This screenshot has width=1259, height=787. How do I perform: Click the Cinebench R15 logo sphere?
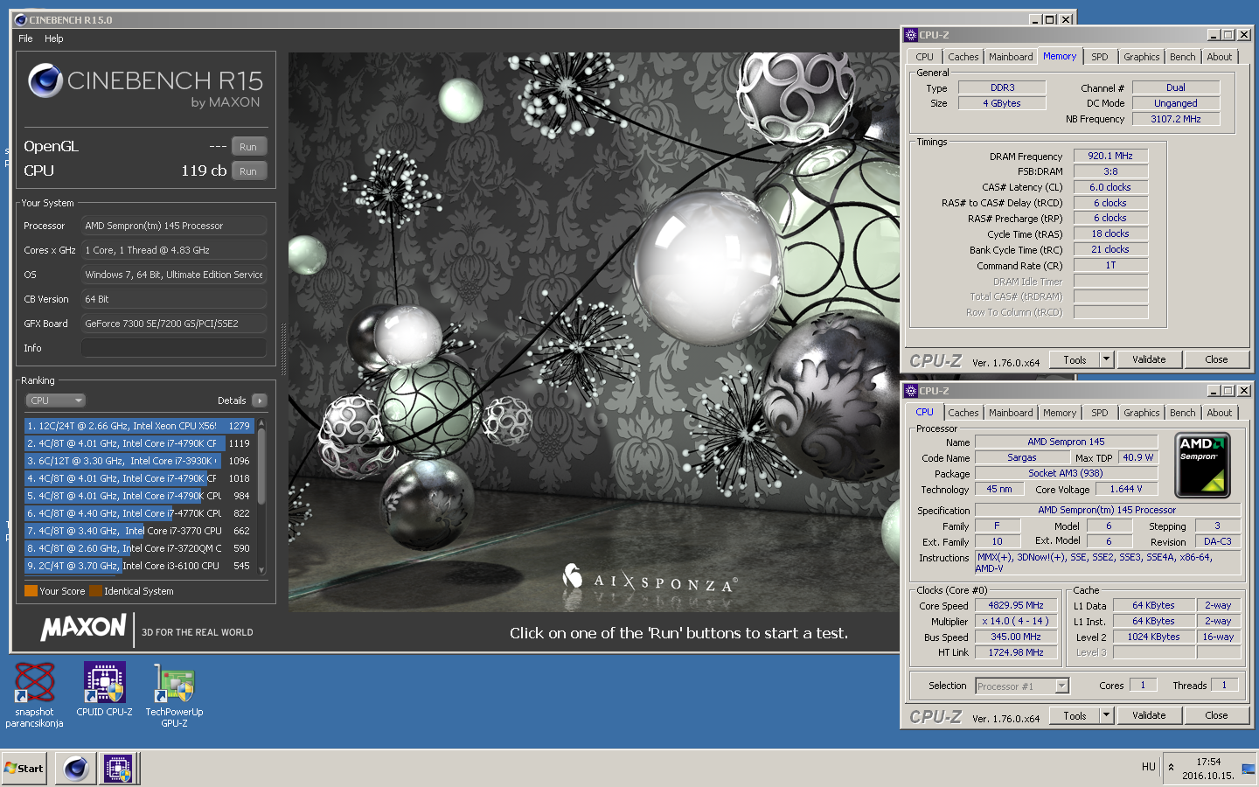(45, 80)
